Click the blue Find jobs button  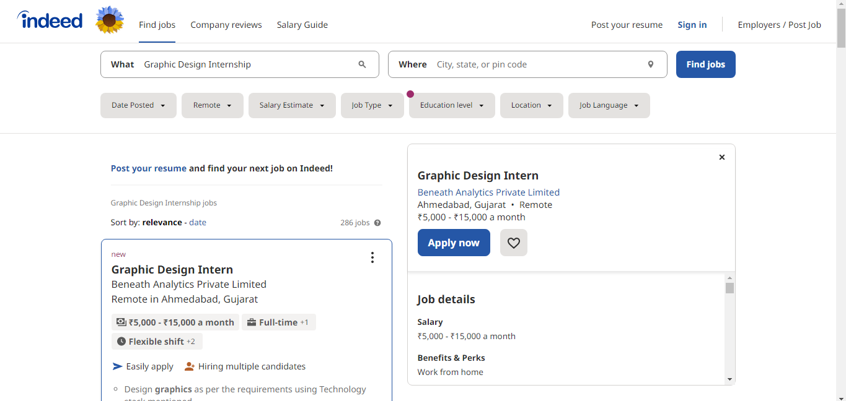706,64
